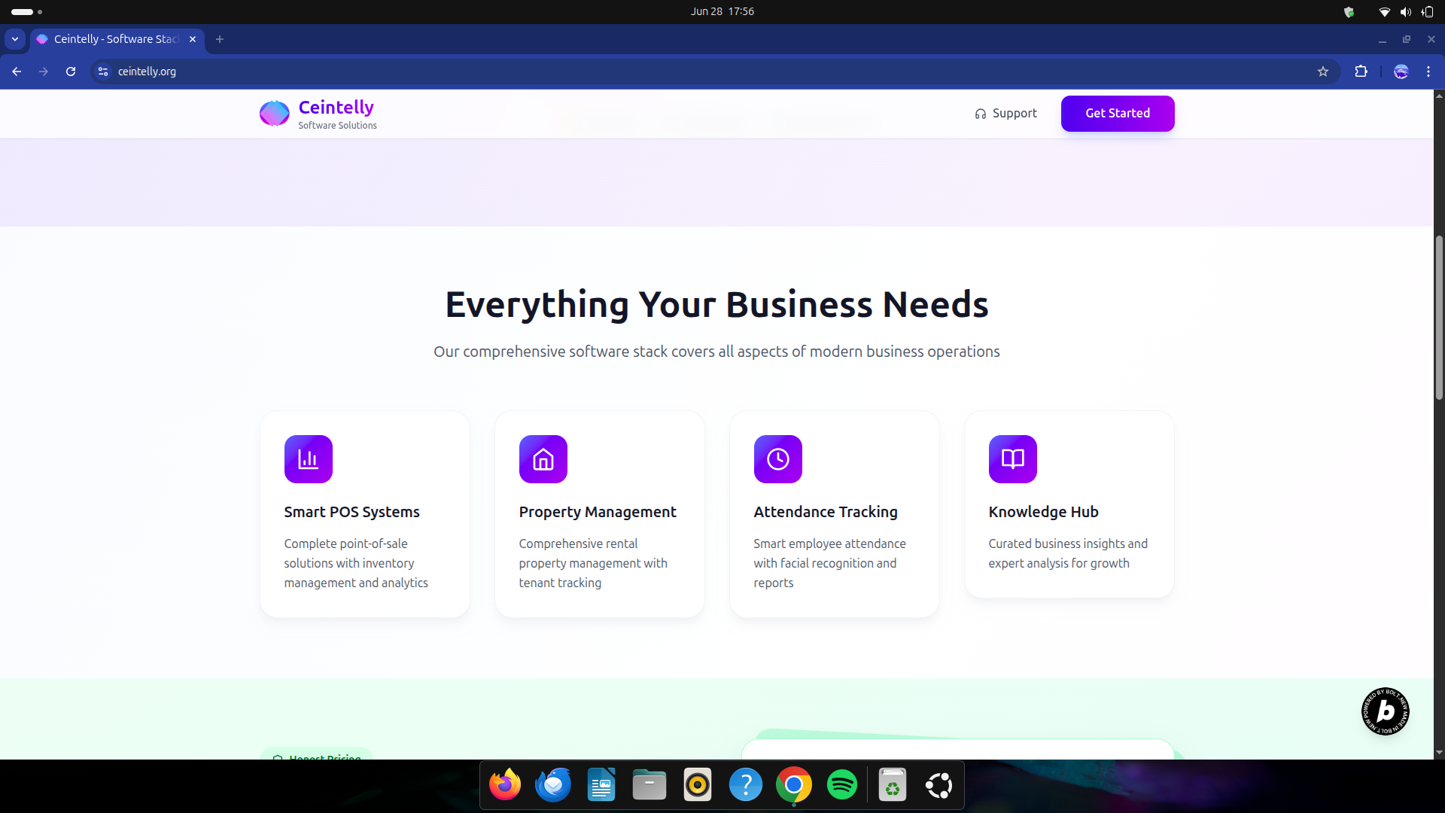Image resolution: width=1445 pixels, height=813 pixels.
Task: Launch Spotify from the dock
Action: [841, 785]
